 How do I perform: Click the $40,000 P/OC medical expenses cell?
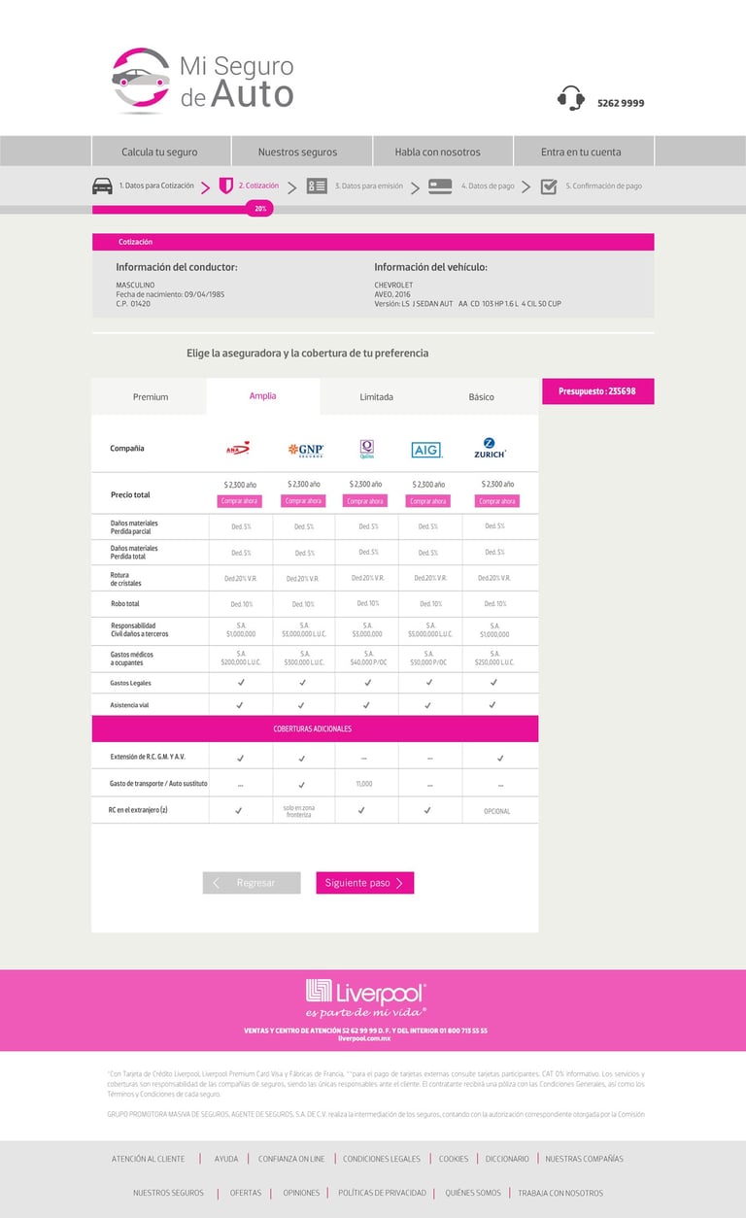tap(368, 659)
